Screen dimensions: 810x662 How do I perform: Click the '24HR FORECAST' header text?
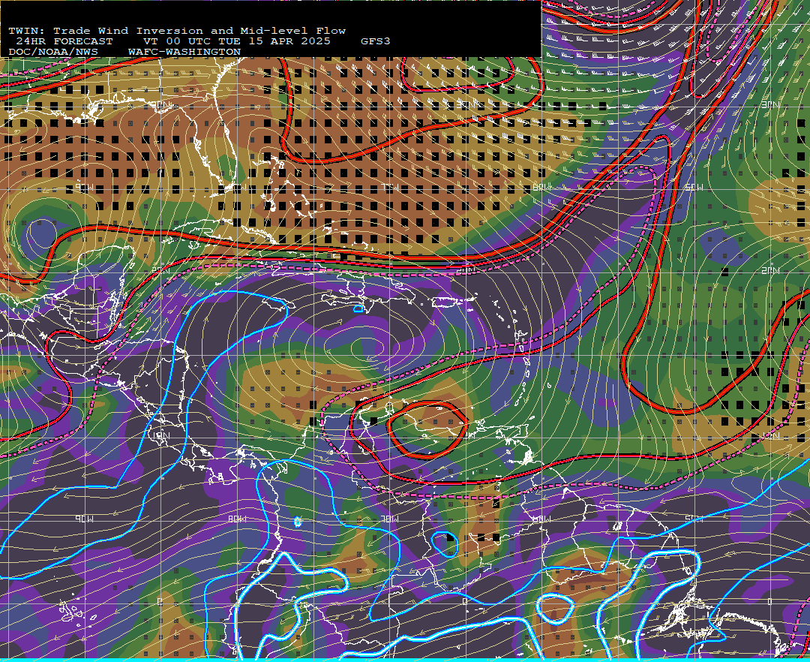pyautogui.click(x=64, y=41)
